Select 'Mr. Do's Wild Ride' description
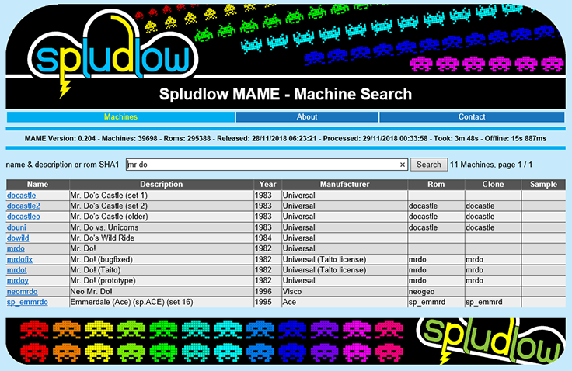 click(x=102, y=238)
